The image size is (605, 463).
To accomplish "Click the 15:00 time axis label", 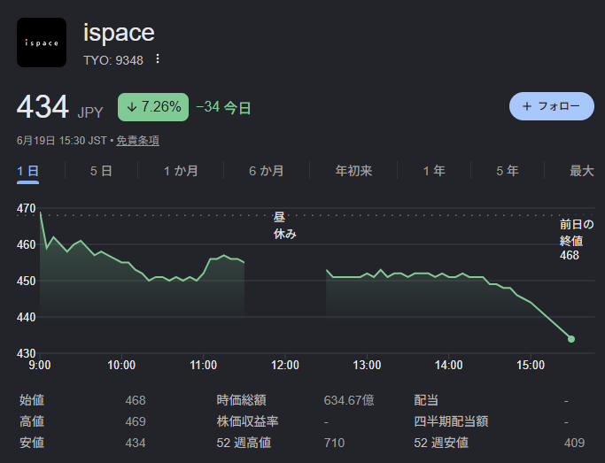I will pyautogui.click(x=531, y=365).
